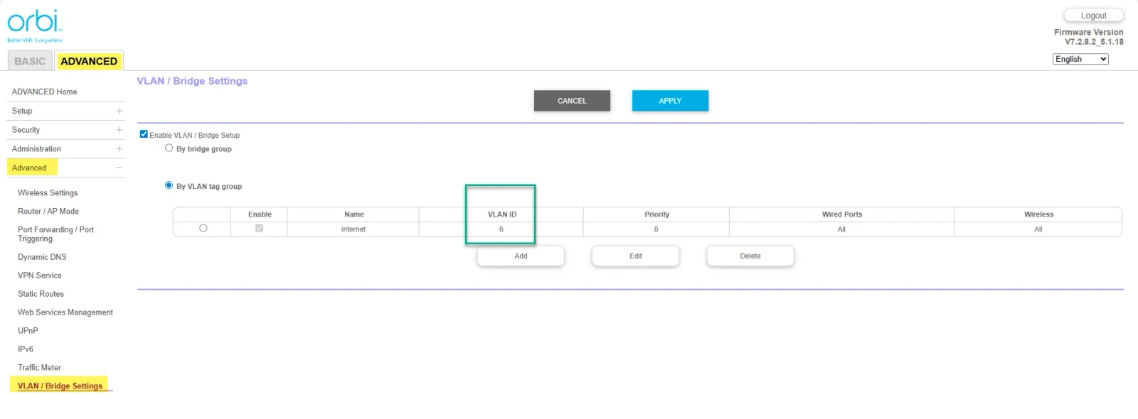This screenshot has width=1138, height=419.
Task: Open the English language dropdown
Action: point(1080,59)
